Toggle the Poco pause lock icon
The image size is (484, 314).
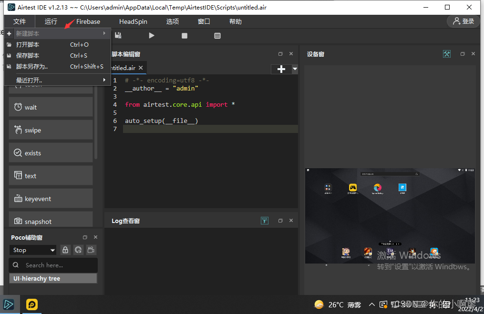coord(65,250)
